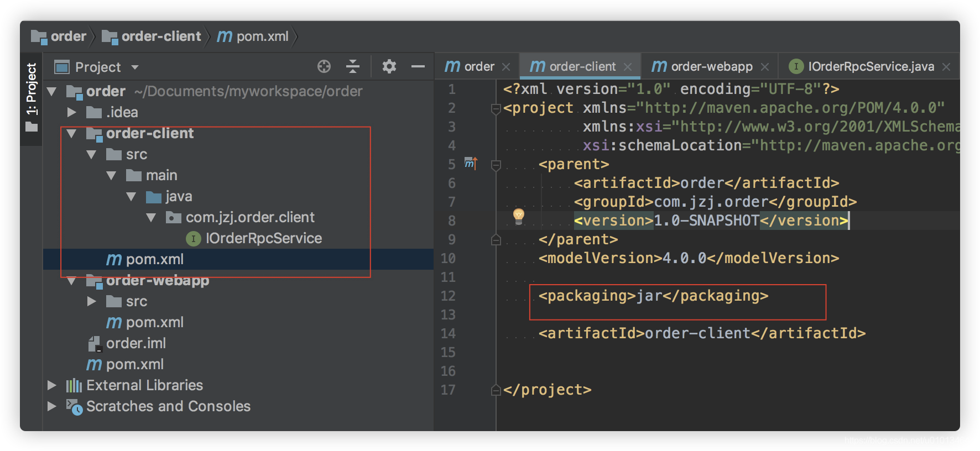The image size is (980, 451).
Task: Open Project panel settings gear
Action: pyautogui.click(x=389, y=67)
